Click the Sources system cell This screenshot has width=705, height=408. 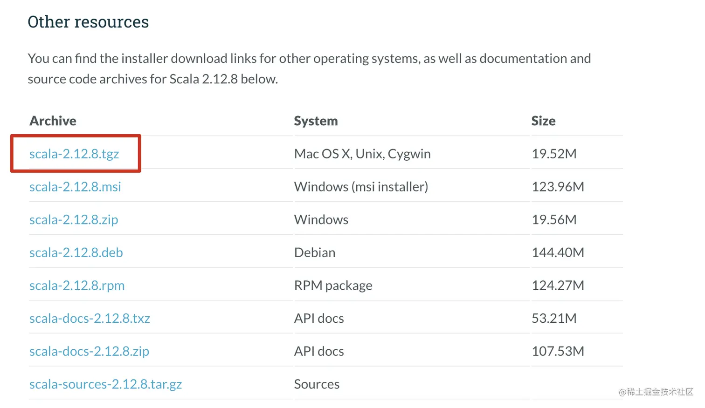coord(317,384)
